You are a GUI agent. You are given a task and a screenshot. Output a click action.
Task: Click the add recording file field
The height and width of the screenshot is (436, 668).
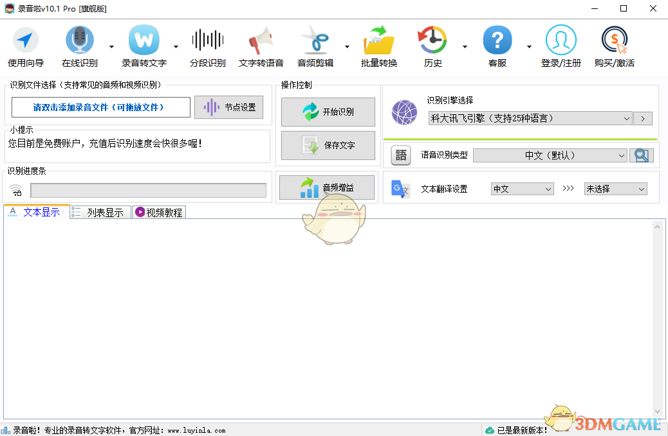click(101, 107)
